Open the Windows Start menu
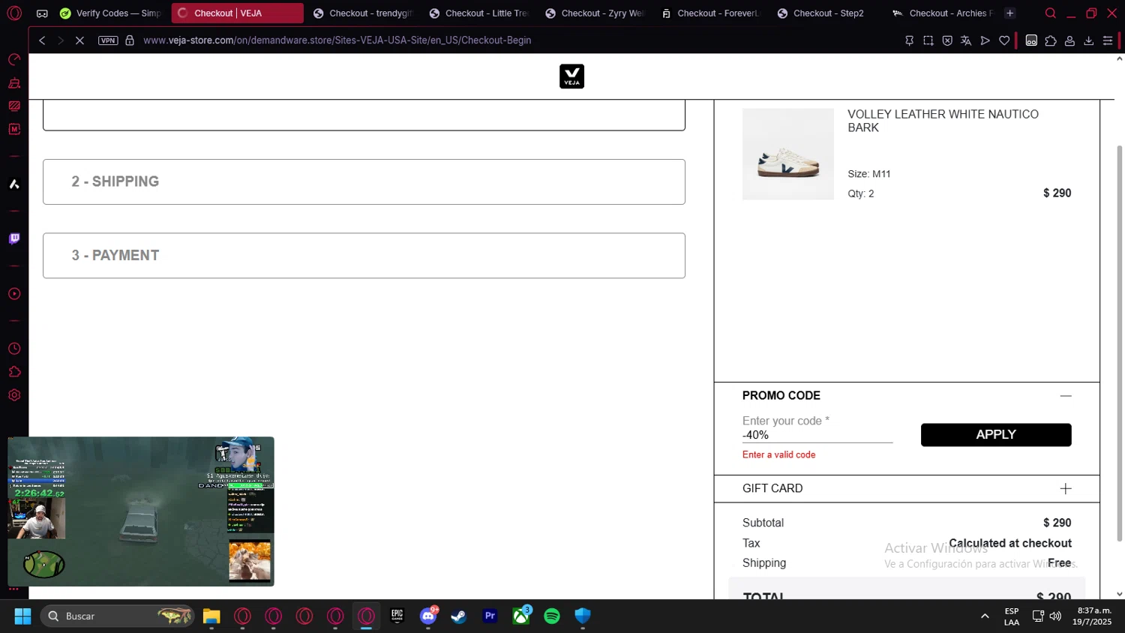This screenshot has width=1125, height=633. pos(22,616)
